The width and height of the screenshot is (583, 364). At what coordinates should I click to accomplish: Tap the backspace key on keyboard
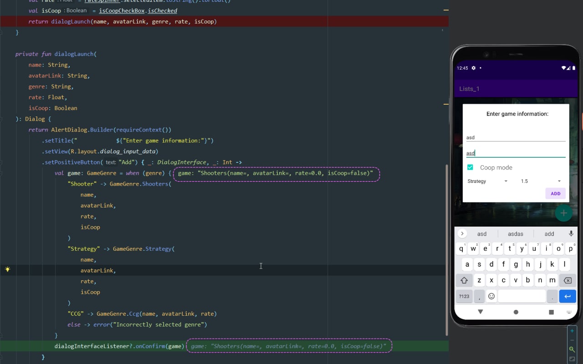click(x=568, y=280)
